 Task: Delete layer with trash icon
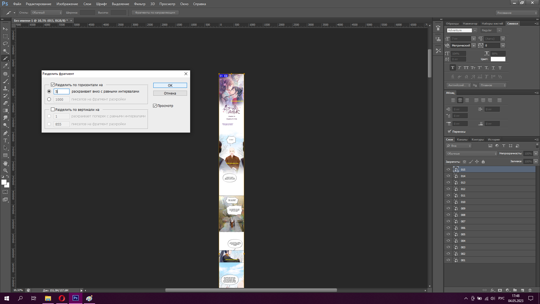click(530, 290)
